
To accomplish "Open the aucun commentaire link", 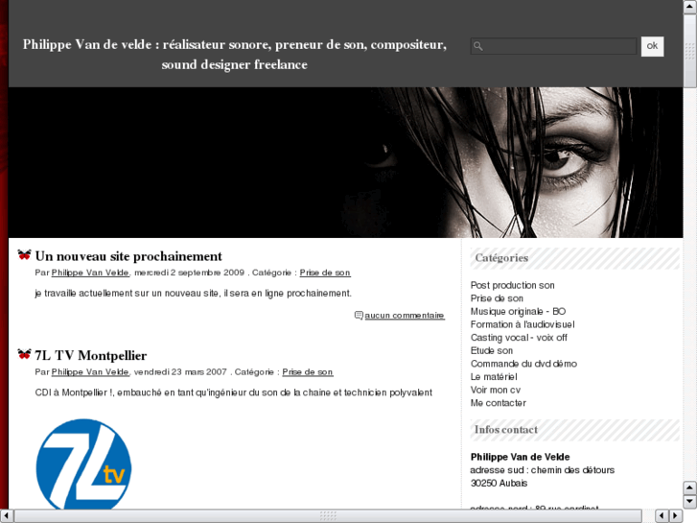I will [405, 316].
